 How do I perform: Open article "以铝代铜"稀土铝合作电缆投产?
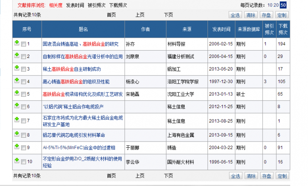coord(73,107)
